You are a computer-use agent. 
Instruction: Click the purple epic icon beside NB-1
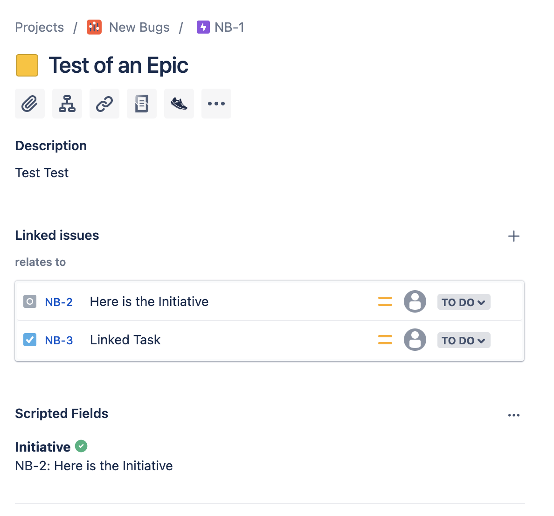click(203, 27)
